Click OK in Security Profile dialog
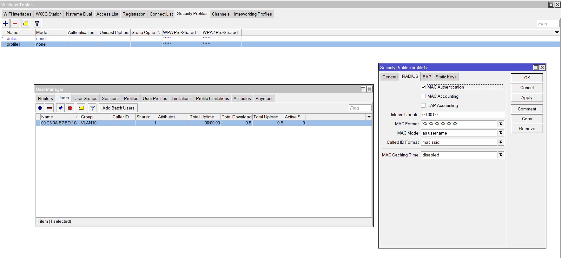This screenshot has height=258, width=561. pos(527,78)
